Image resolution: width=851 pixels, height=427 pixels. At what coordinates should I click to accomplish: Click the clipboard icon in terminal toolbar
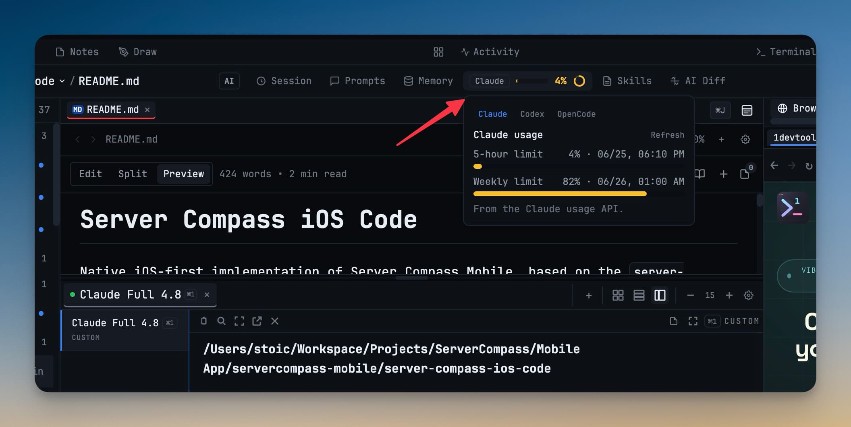[x=204, y=321]
